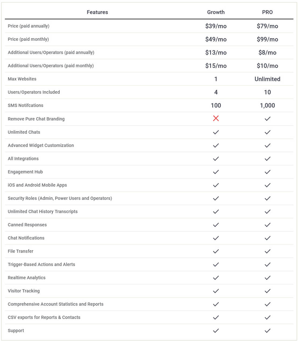Click the Advanced Widget Customization feature label
Viewport: 298px width, 341px height.
41,145
